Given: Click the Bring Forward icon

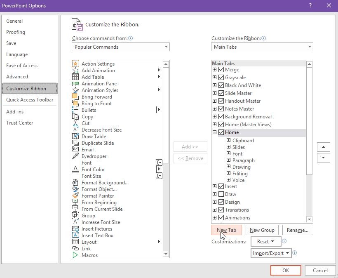Looking at the screenshot, I should click(x=75, y=97).
